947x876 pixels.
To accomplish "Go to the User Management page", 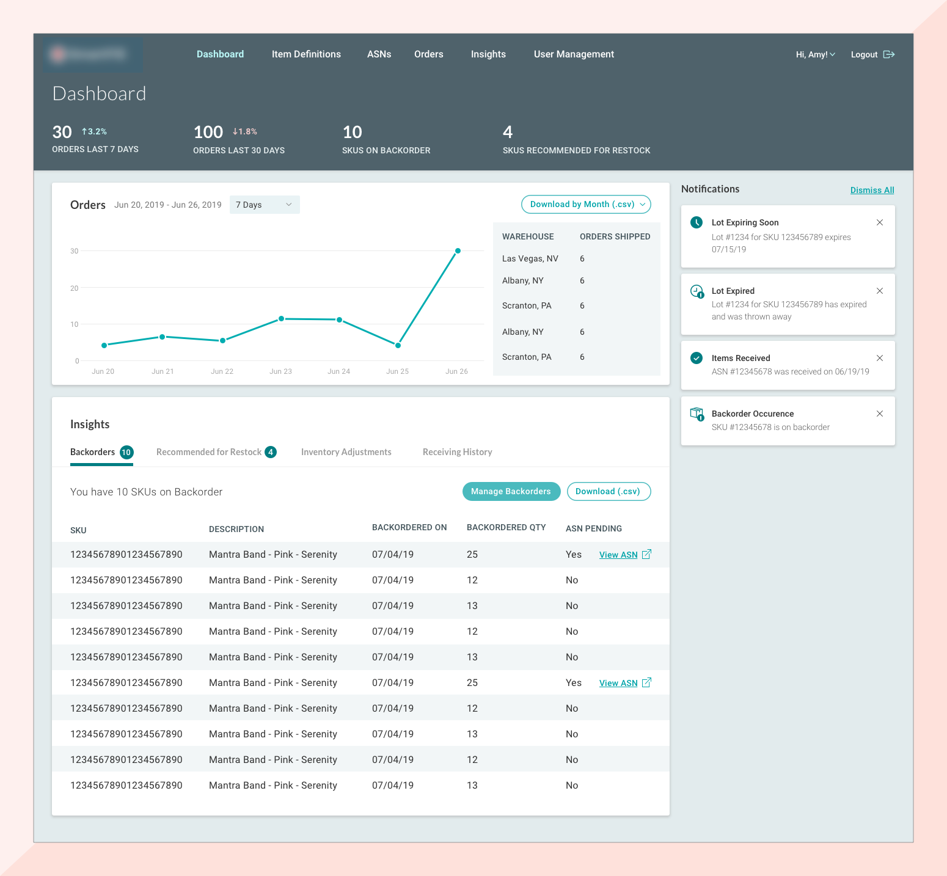I will 574,54.
